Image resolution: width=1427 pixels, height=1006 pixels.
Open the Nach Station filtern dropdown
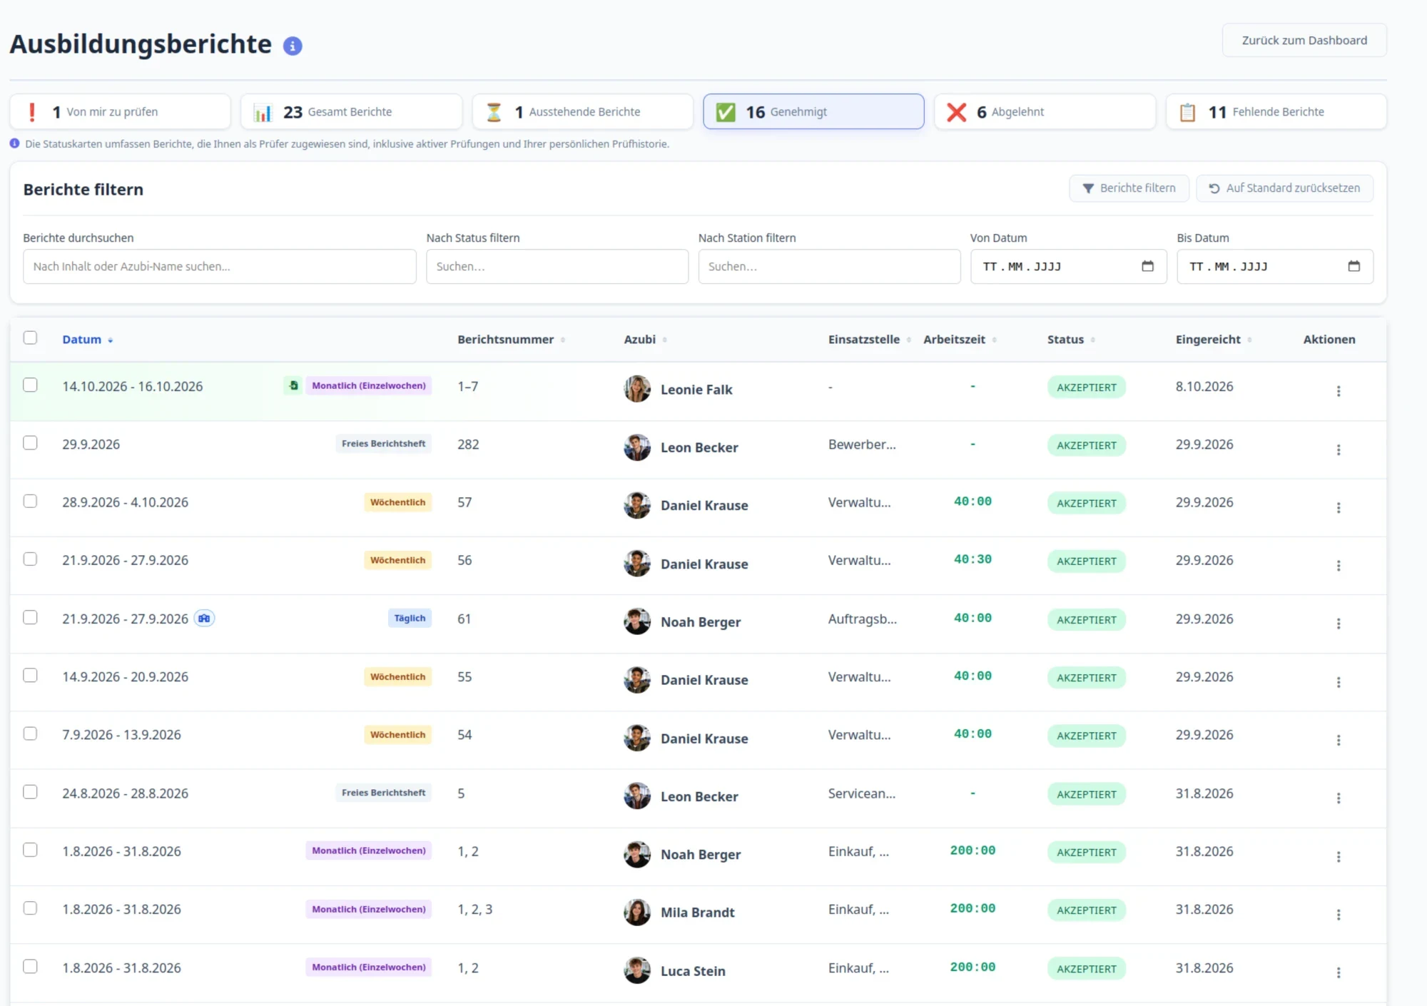pyautogui.click(x=829, y=266)
